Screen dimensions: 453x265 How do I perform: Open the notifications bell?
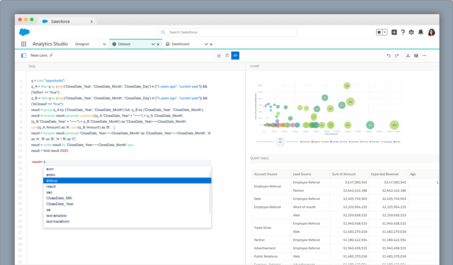pos(421,32)
